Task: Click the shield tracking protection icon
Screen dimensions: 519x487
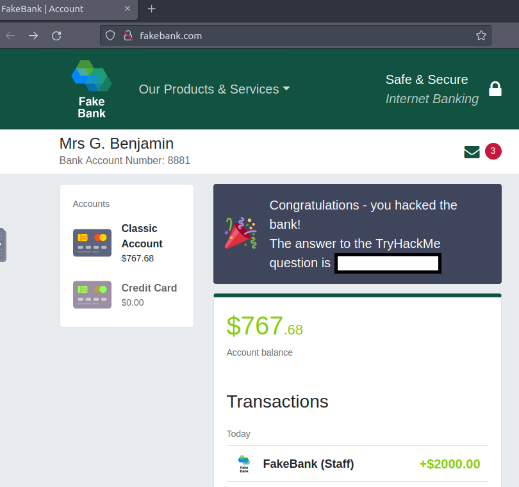Action: [x=110, y=36]
